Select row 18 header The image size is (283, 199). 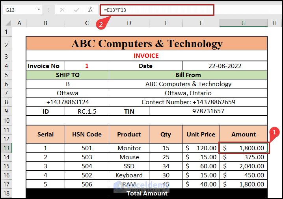click(6, 193)
